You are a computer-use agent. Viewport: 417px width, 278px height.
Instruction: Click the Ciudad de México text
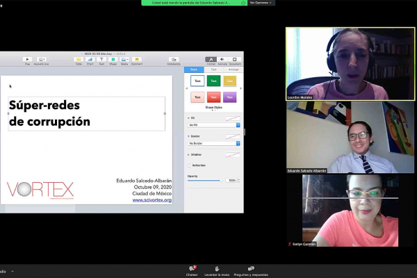[152, 193]
